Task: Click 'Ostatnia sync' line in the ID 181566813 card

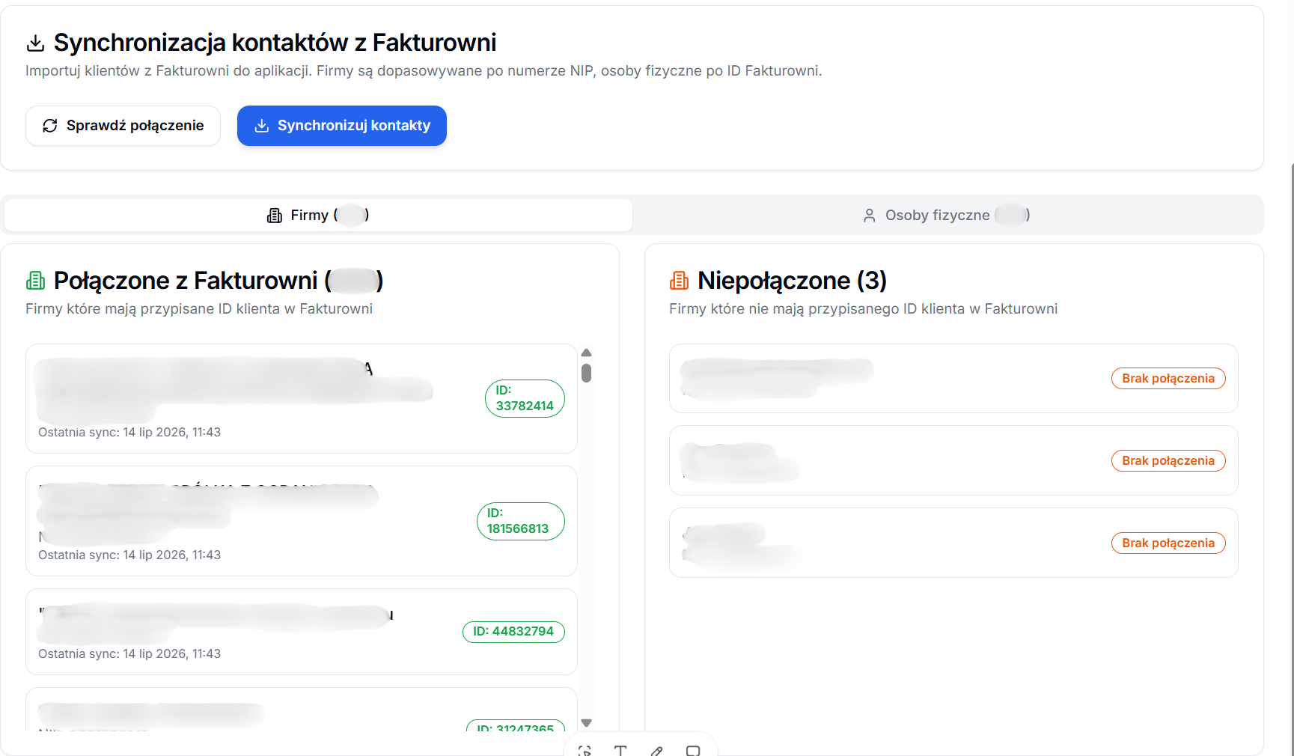Action: [x=129, y=555]
